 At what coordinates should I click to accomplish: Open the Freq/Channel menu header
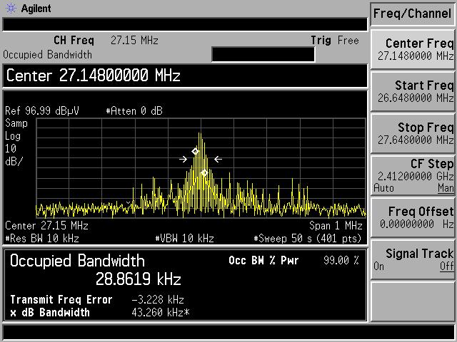pyautogui.click(x=412, y=13)
